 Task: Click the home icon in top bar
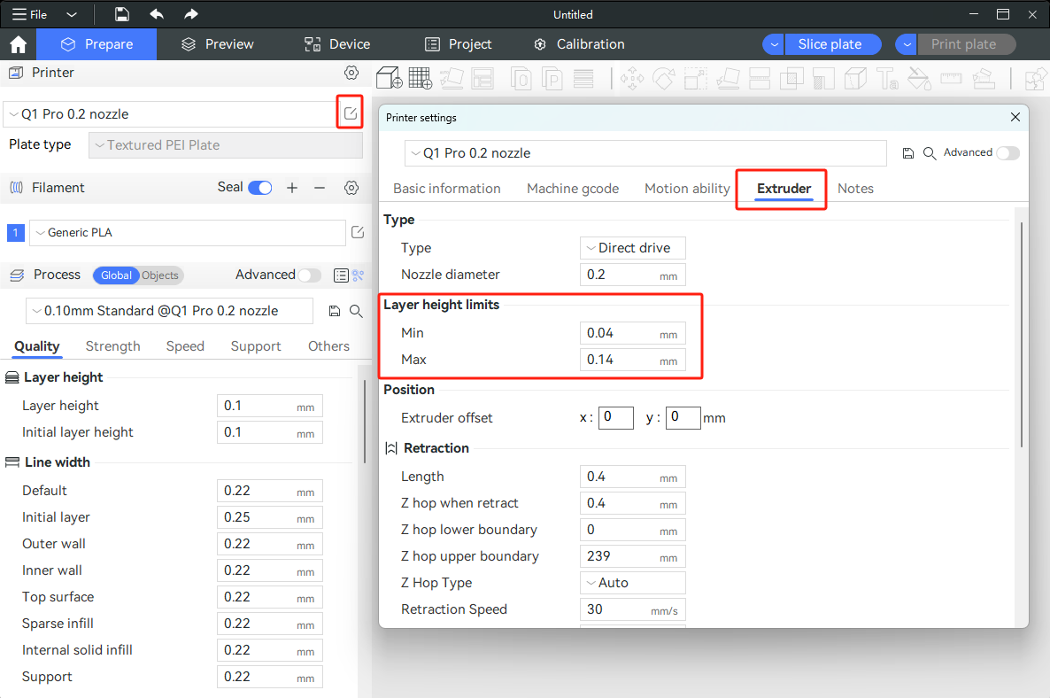click(18, 44)
